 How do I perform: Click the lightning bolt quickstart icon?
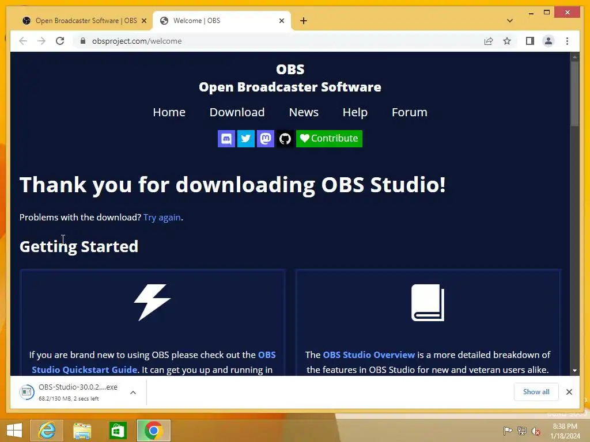tap(152, 302)
